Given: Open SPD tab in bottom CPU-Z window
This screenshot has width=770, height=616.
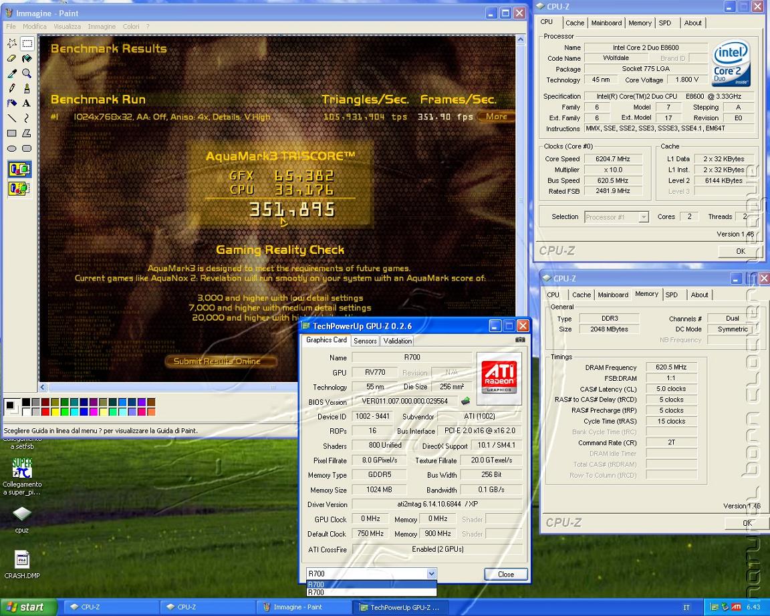Looking at the screenshot, I should point(671,295).
